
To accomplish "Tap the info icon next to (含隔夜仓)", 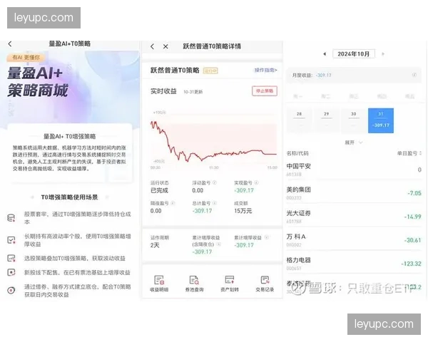I will 219,244.
